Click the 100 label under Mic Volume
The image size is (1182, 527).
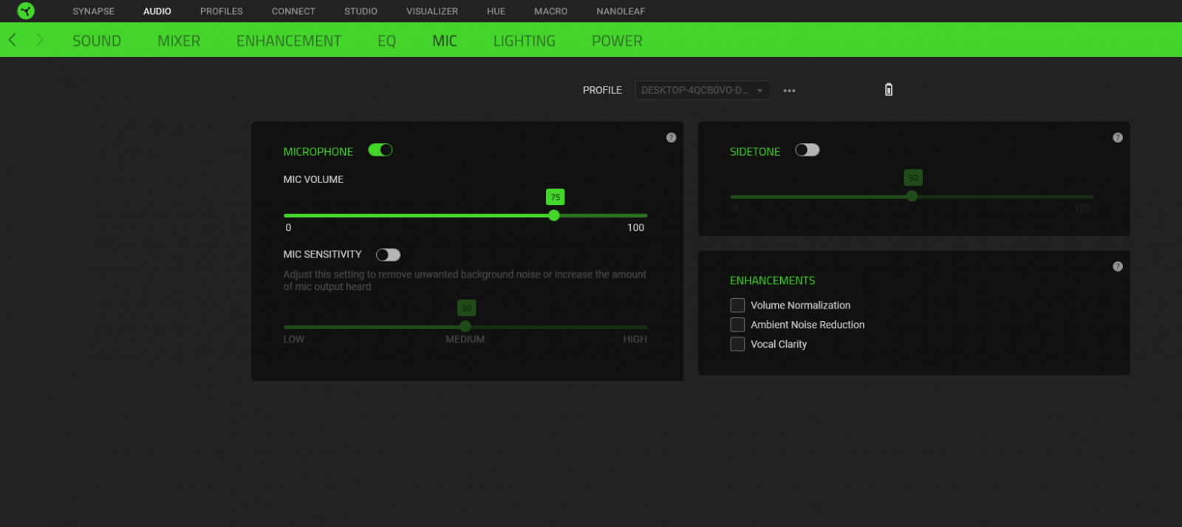pos(636,228)
